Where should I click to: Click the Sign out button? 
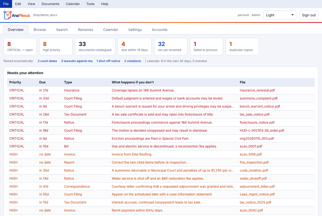point(309,15)
